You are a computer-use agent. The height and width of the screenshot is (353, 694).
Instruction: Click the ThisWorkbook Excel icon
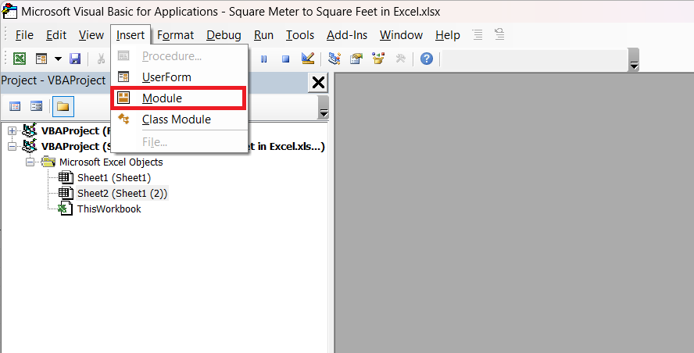pyautogui.click(x=66, y=209)
